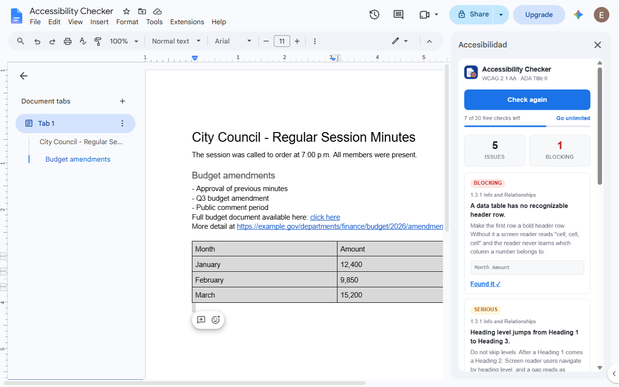Open the Normal text style dropdown
619x387 pixels.
point(176,41)
